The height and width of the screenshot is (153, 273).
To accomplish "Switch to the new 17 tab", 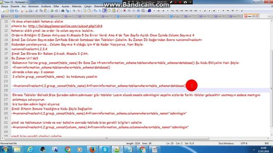I will [191, 16].
